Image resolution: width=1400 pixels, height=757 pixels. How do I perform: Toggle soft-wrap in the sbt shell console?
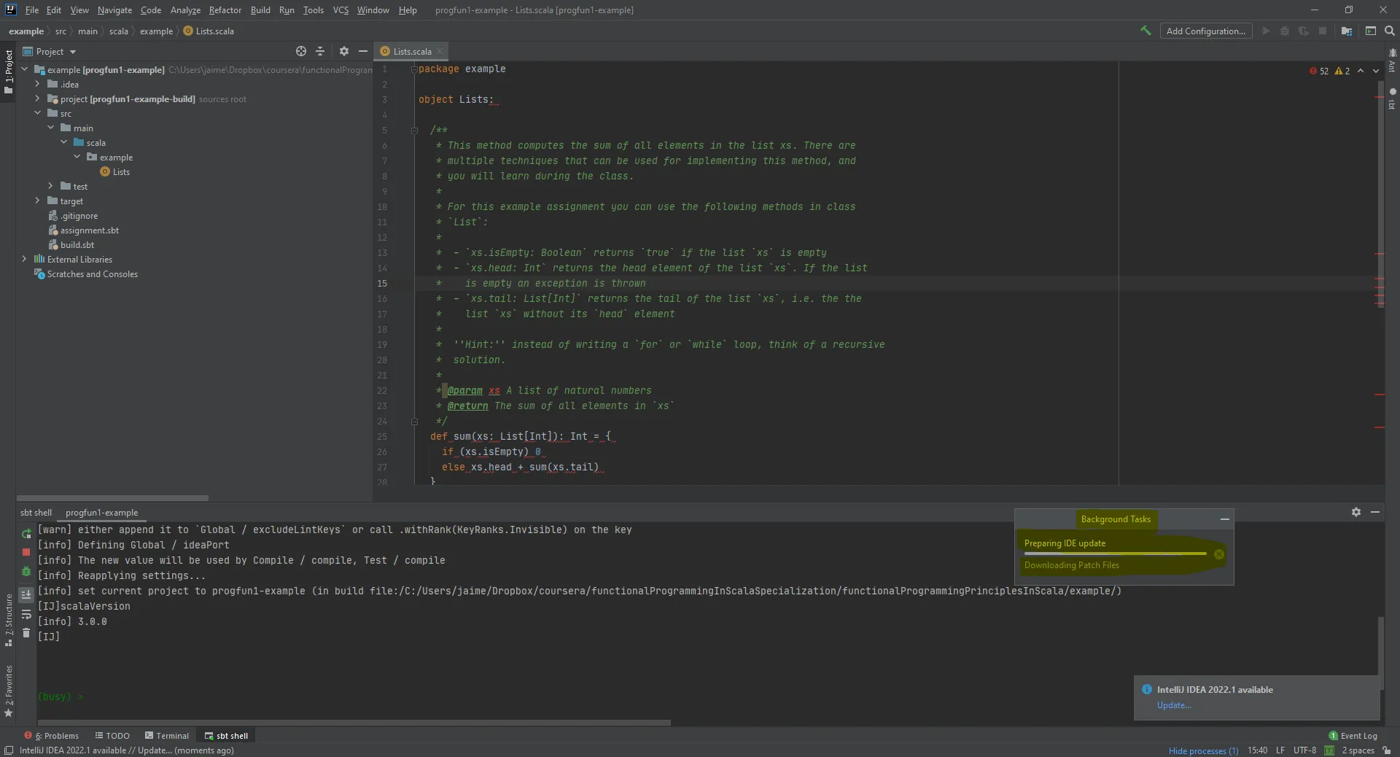coord(26,614)
